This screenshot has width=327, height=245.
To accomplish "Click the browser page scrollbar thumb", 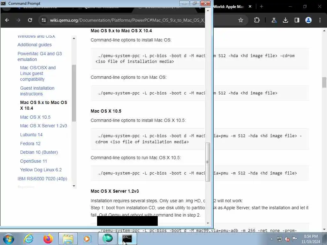I will (x=324, y=82).
